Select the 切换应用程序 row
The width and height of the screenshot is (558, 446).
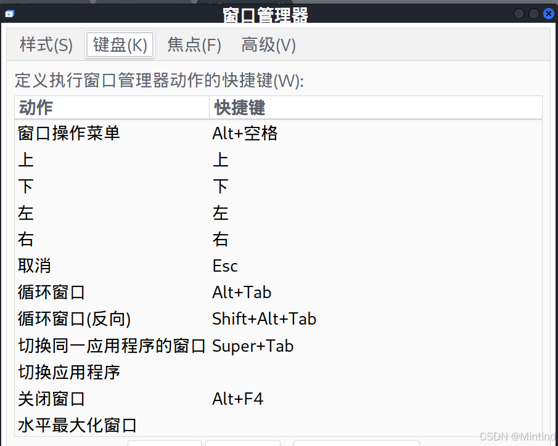[x=278, y=372]
